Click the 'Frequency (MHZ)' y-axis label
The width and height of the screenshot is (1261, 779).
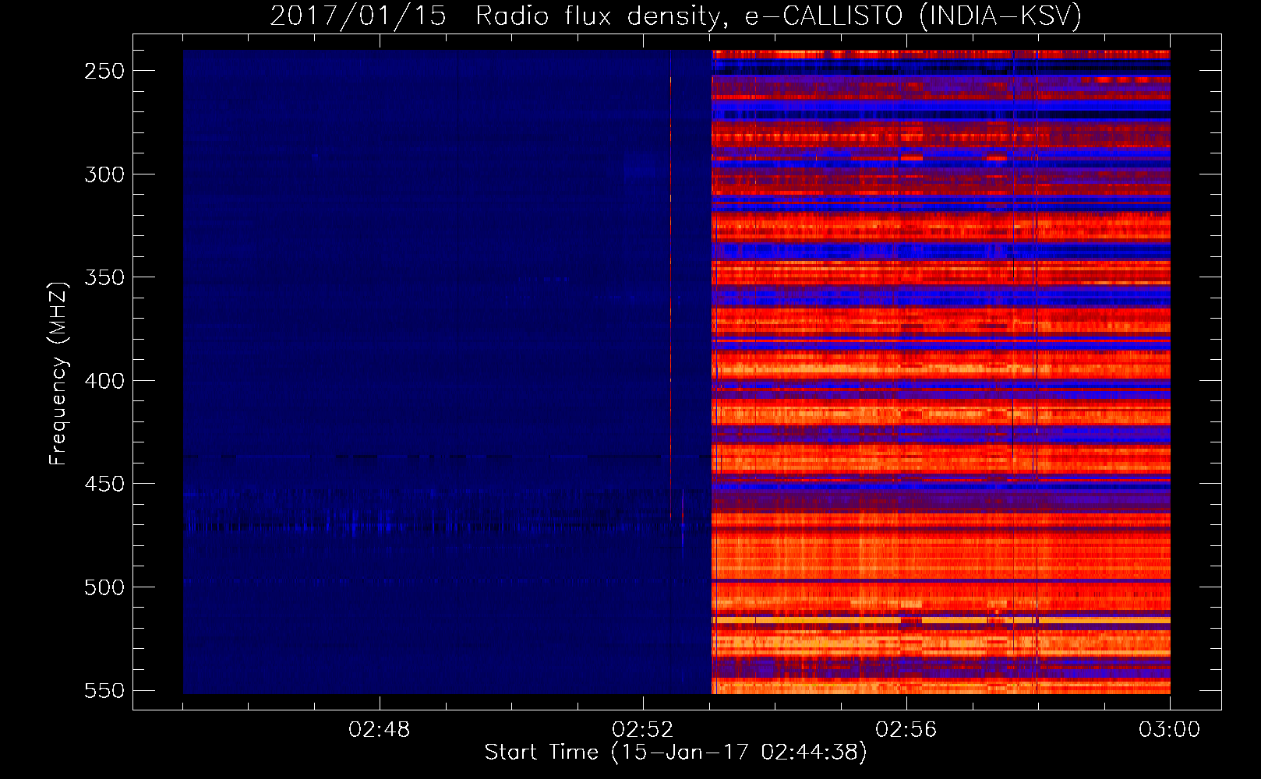click(58, 373)
